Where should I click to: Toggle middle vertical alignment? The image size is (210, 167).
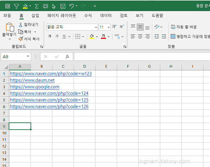(x=140, y=27)
